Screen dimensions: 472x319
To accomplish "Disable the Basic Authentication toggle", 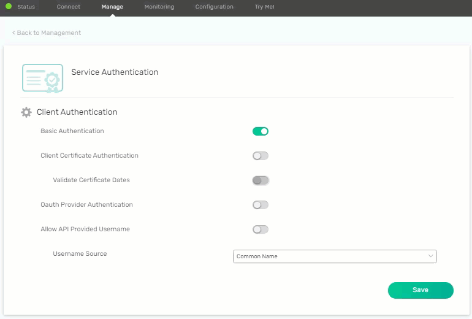I will 261,131.
